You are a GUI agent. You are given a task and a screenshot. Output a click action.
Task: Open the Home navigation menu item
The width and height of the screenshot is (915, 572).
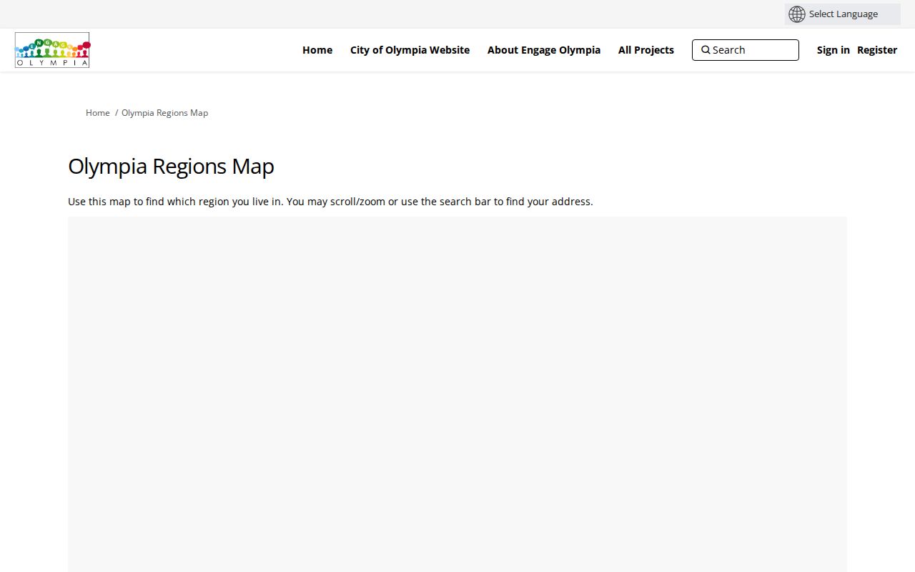coord(317,50)
